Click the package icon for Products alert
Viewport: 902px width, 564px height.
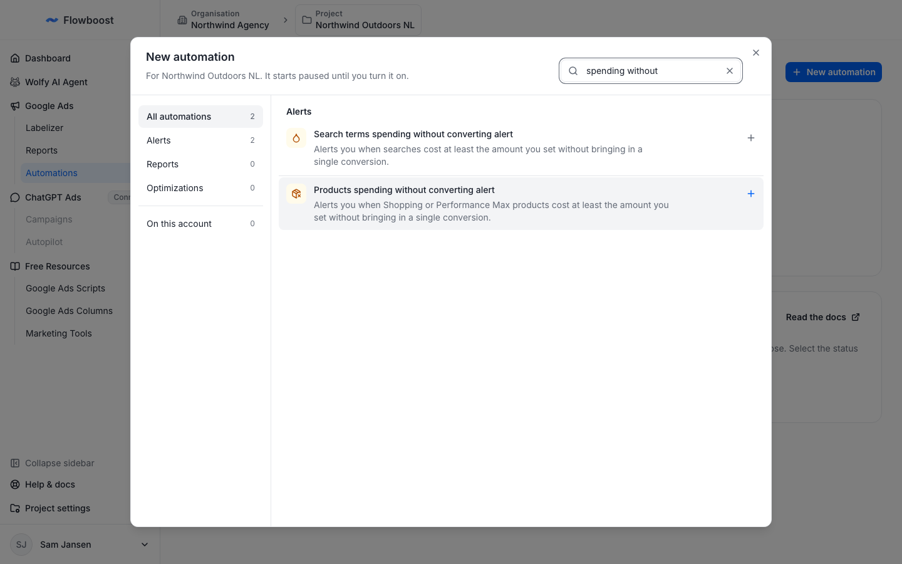click(296, 194)
